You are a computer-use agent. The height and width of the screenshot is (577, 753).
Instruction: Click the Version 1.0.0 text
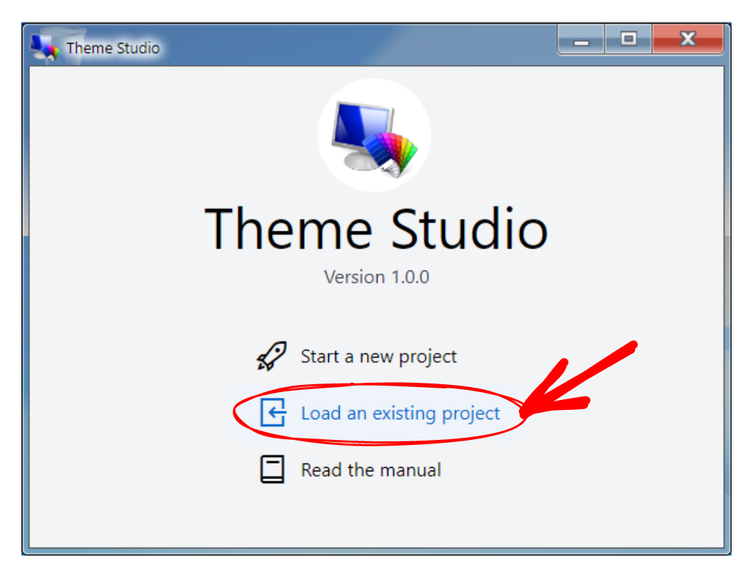(377, 277)
